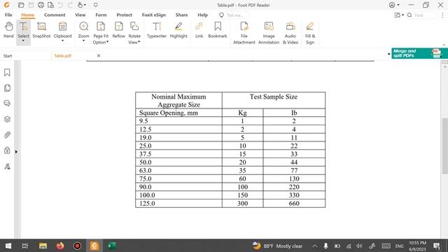Open the Share tab
This screenshot has height=252, width=448.
coord(182,15)
